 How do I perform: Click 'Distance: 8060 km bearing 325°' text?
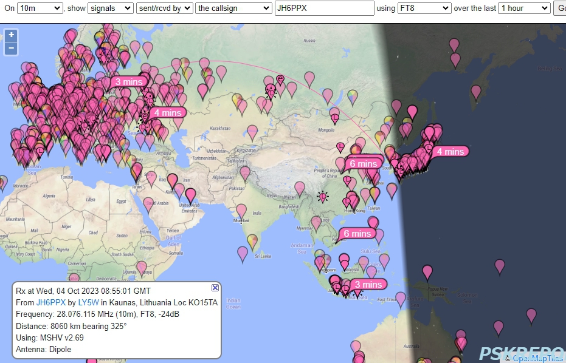point(71,326)
